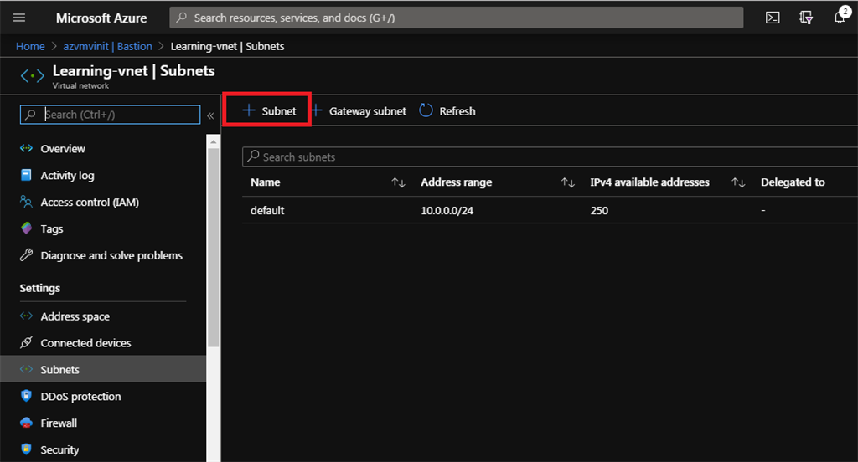Click the Address space icon
858x462 pixels.
coord(26,316)
